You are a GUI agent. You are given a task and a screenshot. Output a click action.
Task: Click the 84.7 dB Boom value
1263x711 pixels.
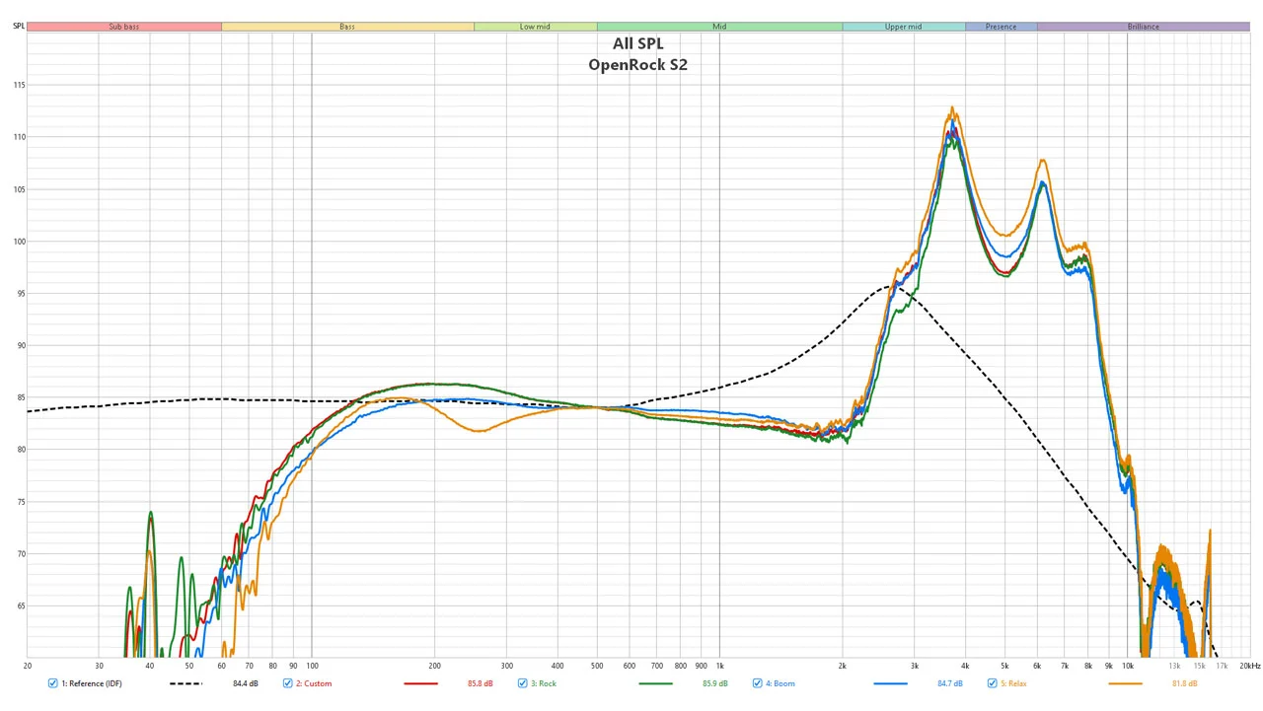pos(950,683)
